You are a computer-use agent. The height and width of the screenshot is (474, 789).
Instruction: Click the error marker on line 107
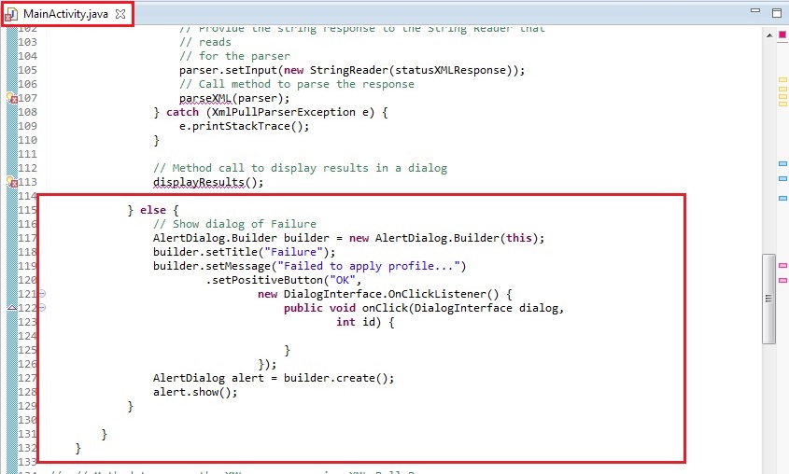click(10, 98)
